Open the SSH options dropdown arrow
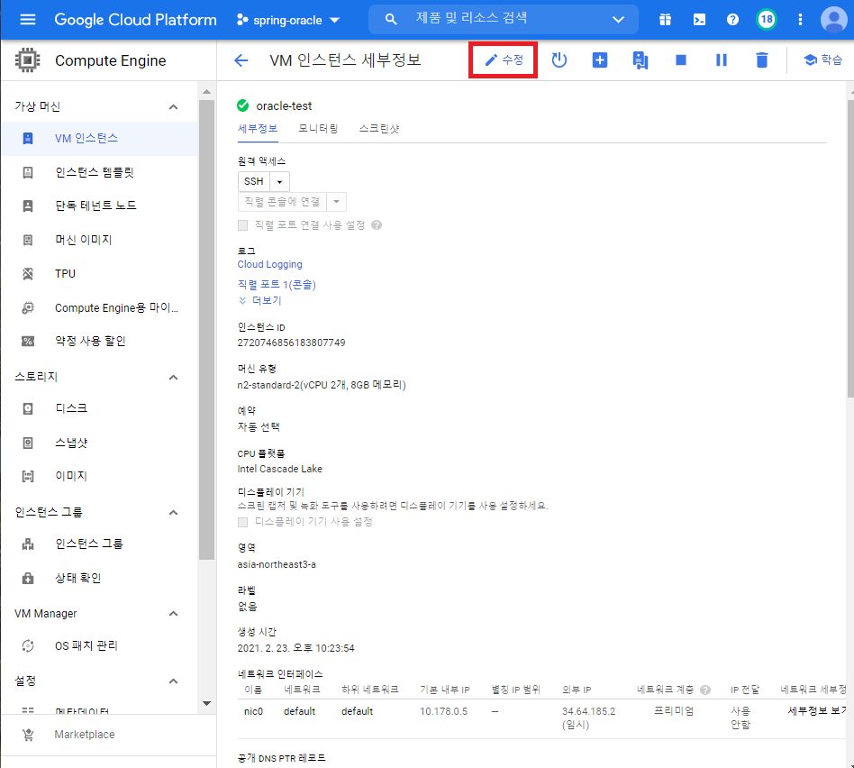Screen dimensions: 854x768 (x=279, y=181)
